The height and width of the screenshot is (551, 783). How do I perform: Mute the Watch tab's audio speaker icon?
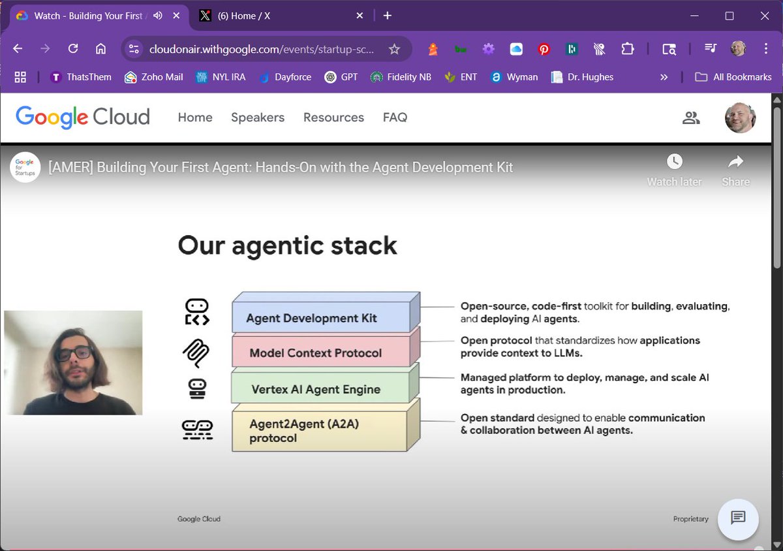(157, 14)
